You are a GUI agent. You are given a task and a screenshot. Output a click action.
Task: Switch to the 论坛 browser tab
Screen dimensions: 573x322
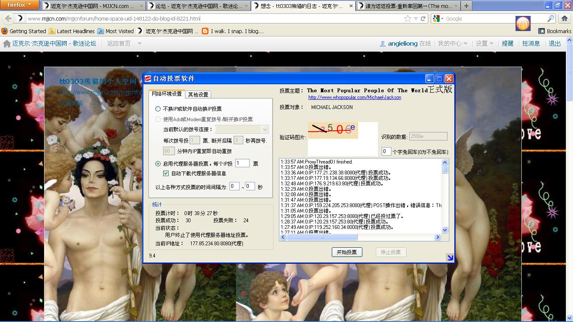pyautogui.click(x=198, y=6)
